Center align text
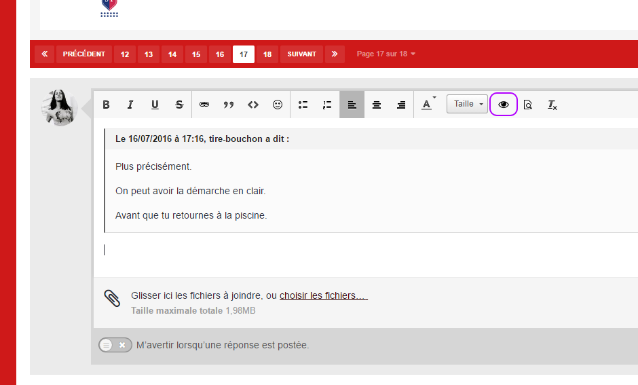Screen dimensions: 638x385 pos(377,105)
